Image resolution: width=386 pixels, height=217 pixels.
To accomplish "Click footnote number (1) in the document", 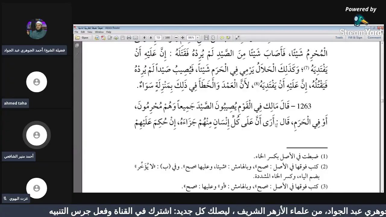I will click(324, 156).
